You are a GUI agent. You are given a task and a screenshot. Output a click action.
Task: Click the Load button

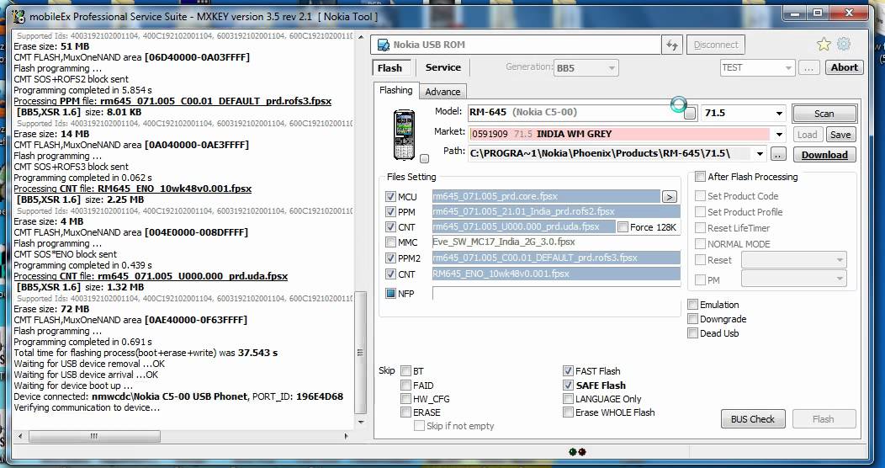click(807, 135)
